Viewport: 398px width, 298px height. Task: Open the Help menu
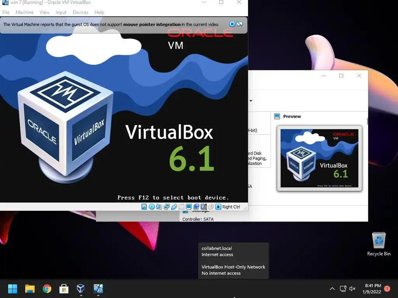(x=99, y=12)
